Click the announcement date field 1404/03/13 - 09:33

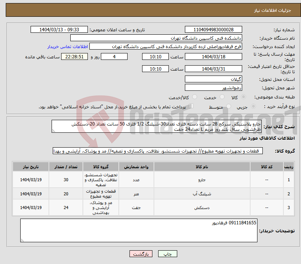point(59,29)
